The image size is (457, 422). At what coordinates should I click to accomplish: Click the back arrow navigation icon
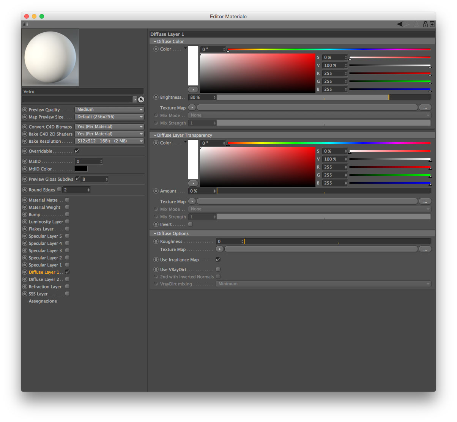pos(400,24)
